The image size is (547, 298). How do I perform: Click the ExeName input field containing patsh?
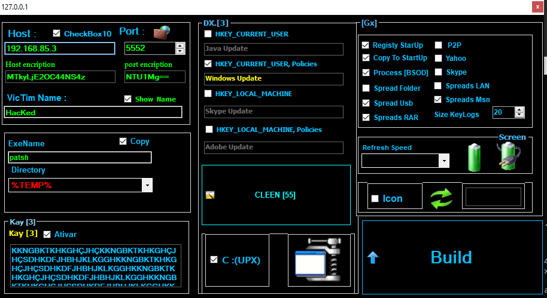tap(80, 158)
